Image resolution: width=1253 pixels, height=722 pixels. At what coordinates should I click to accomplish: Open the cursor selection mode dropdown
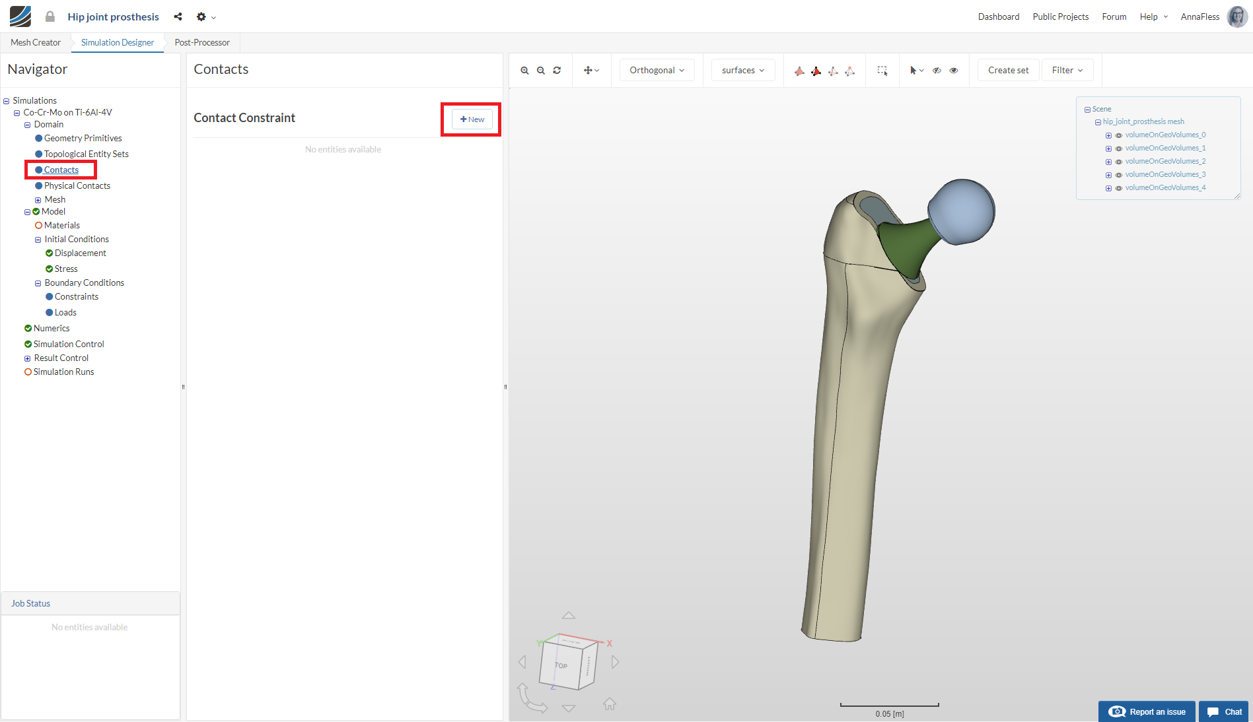click(917, 71)
